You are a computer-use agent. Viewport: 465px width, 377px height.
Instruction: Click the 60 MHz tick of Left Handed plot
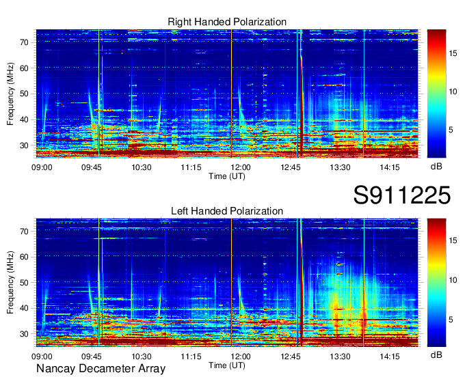coord(25,257)
